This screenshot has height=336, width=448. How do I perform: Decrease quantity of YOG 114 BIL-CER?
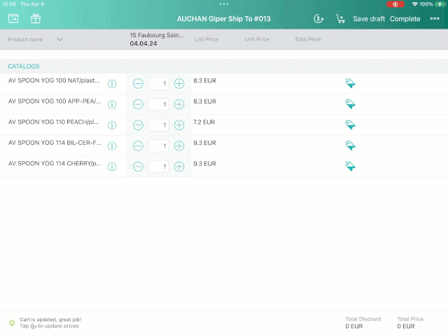point(138,146)
